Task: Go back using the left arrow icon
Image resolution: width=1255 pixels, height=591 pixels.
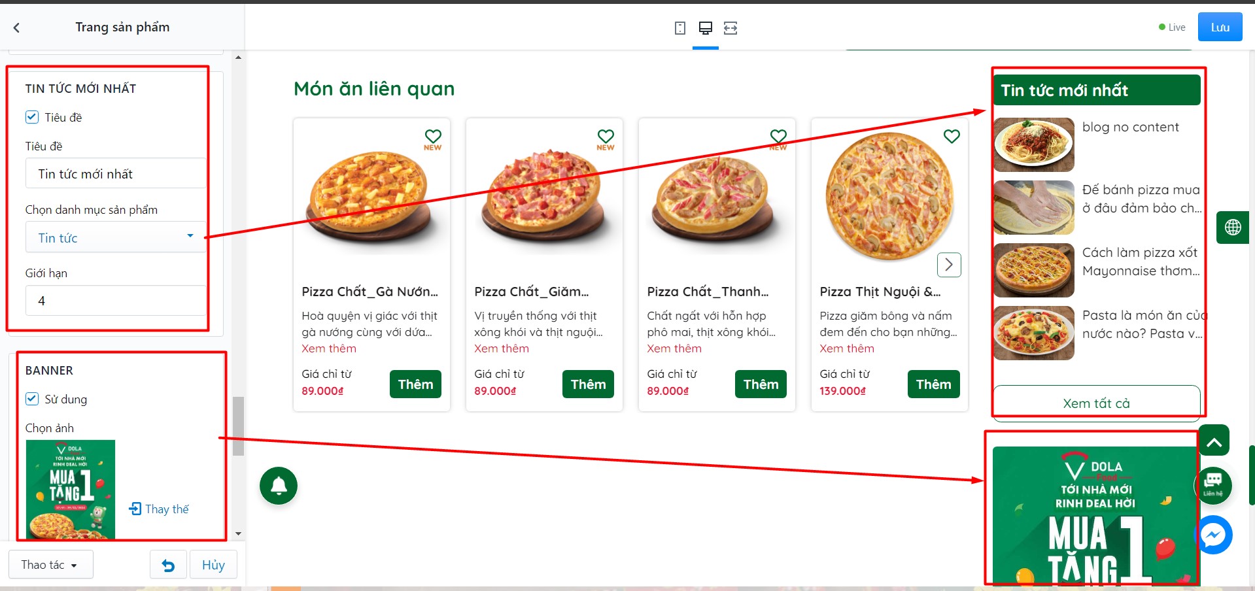Action: pos(17,27)
